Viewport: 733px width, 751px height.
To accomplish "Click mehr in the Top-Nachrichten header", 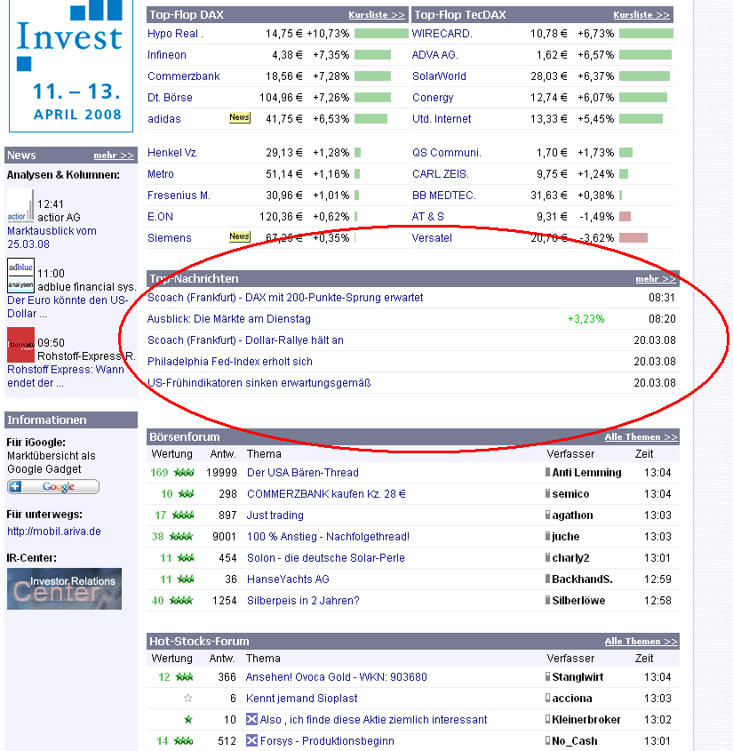I will 656,279.
